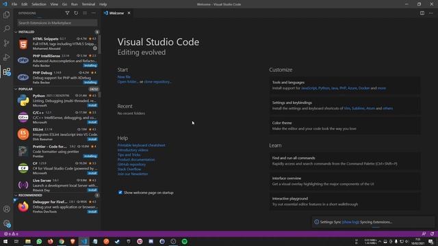Focus the Search Extensions in Marketplace field
This screenshot has height=246, width=438.
[57, 23]
